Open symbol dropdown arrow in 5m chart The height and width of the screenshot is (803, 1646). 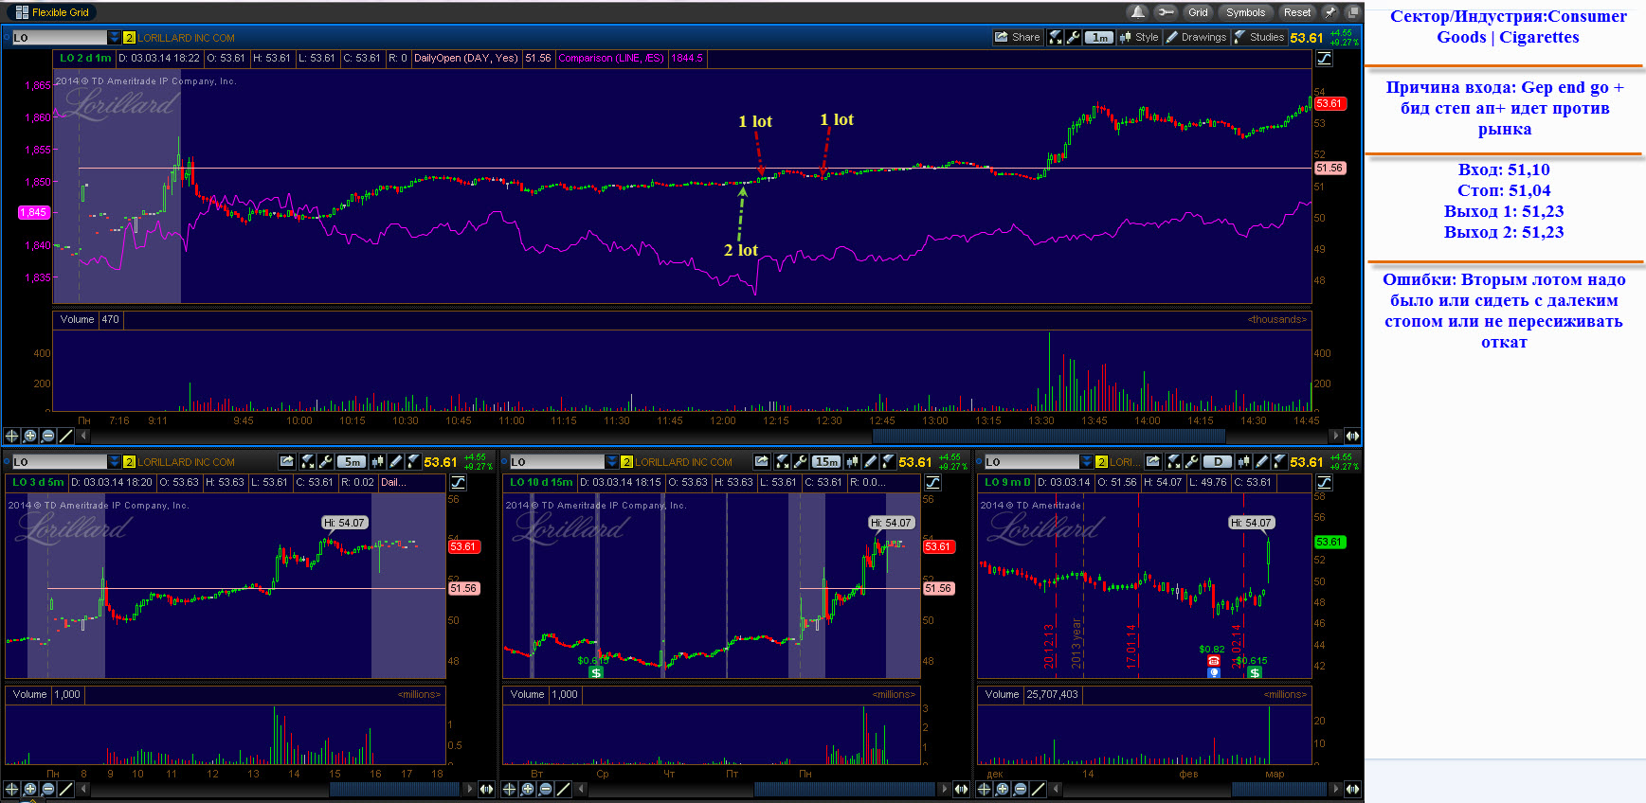pos(115,461)
